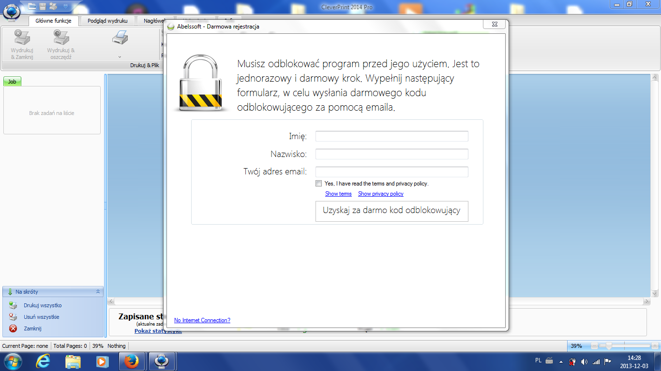Click the No Internet Connection? link
The width and height of the screenshot is (661, 371).
click(x=202, y=320)
